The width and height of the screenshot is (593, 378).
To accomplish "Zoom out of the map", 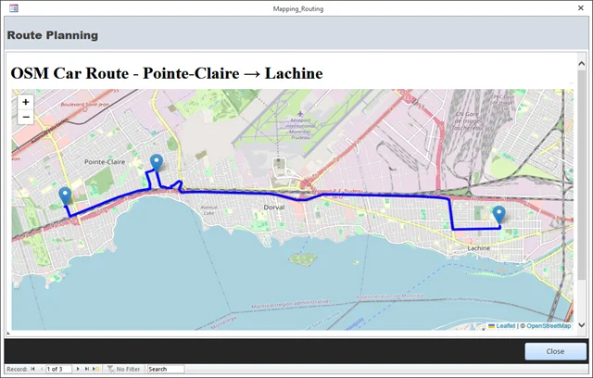I will (26, 118).
